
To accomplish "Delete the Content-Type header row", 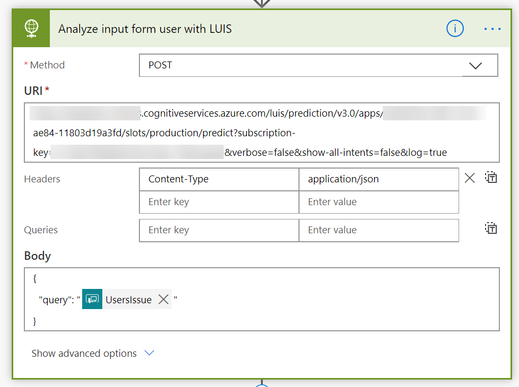I will 469,178.
